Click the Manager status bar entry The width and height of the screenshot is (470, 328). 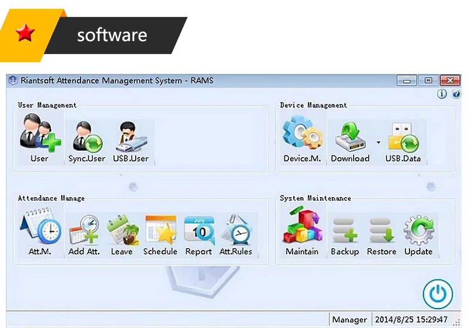[350, 320]
